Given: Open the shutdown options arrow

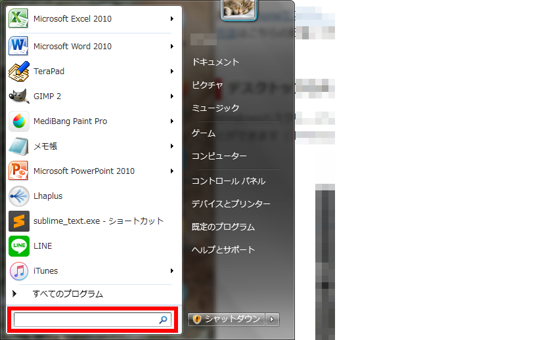Looking at the screenshot, I should pos(273,320).
